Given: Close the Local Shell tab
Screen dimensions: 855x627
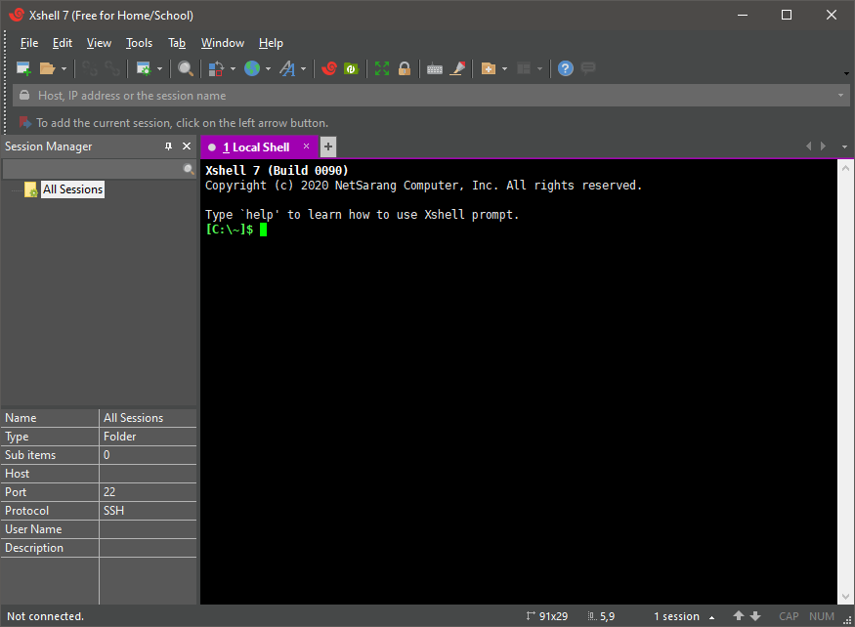Looking at the screenshot, I should [x=307, y=146].
